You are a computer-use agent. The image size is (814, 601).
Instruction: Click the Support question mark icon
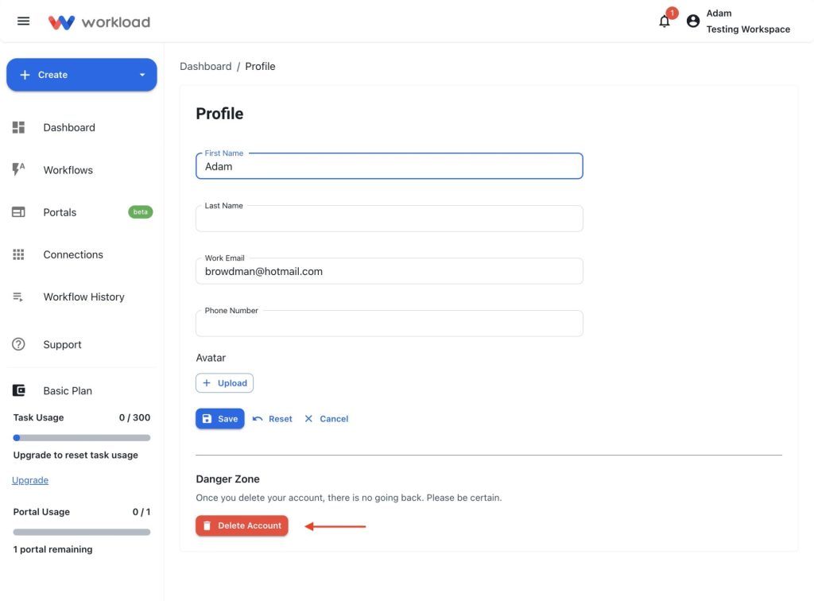coord(19,344)
